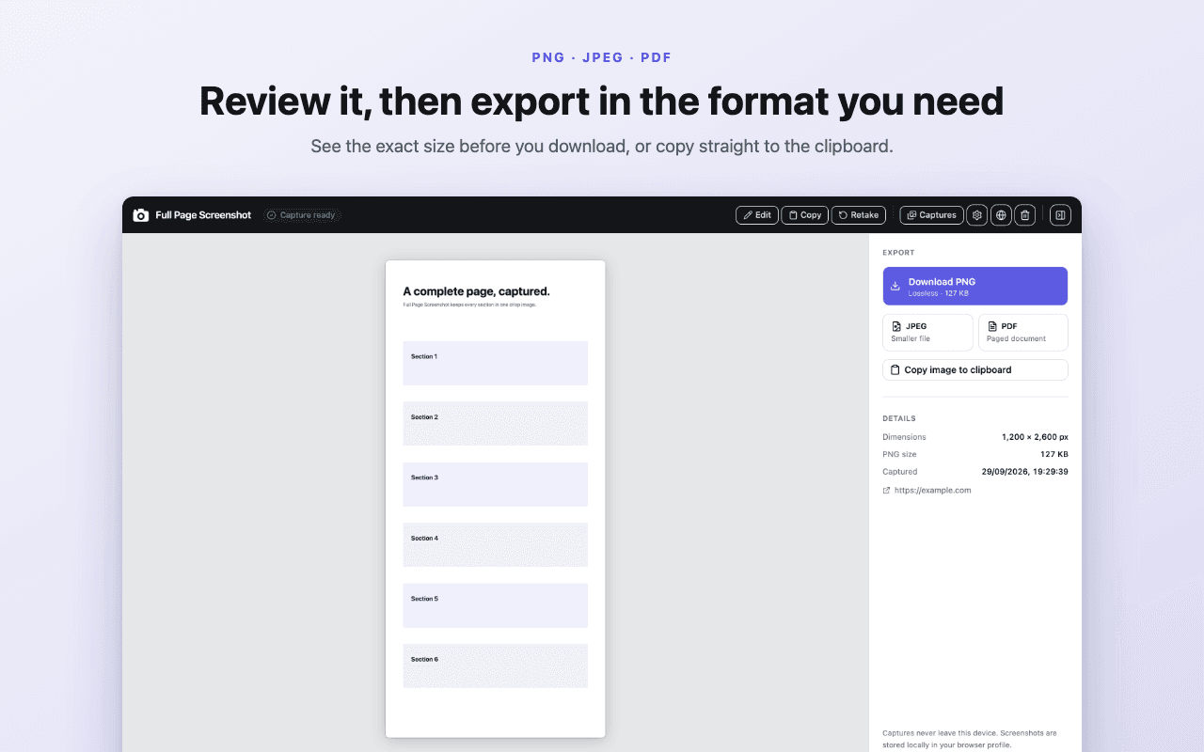Export the capture as PDF
The width and height of the screenshot is (1204, 752).
point(1022,332)
